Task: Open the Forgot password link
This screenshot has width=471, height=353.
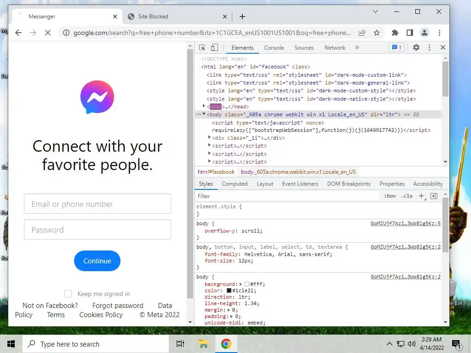Action: (118, 306)
